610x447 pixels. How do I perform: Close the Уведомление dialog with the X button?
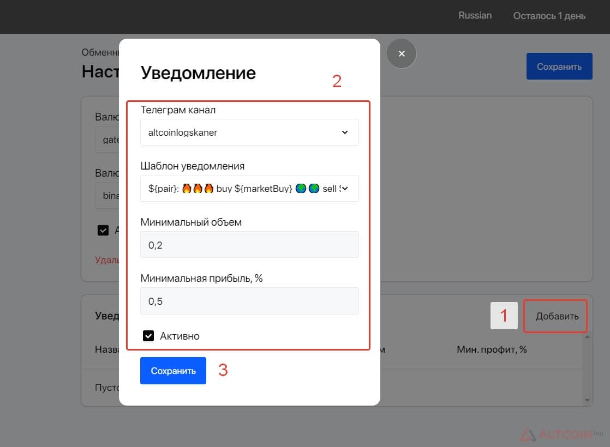(402, 53)
